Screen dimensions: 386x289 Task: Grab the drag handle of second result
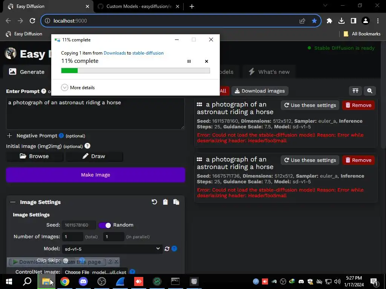pos(199,160)
